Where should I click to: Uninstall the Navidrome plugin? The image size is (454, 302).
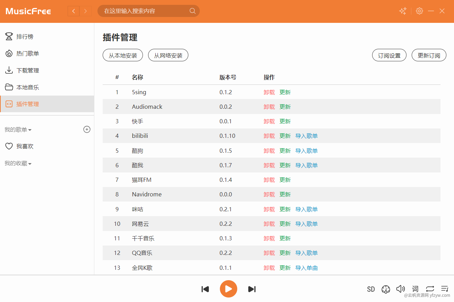point(269,194)
